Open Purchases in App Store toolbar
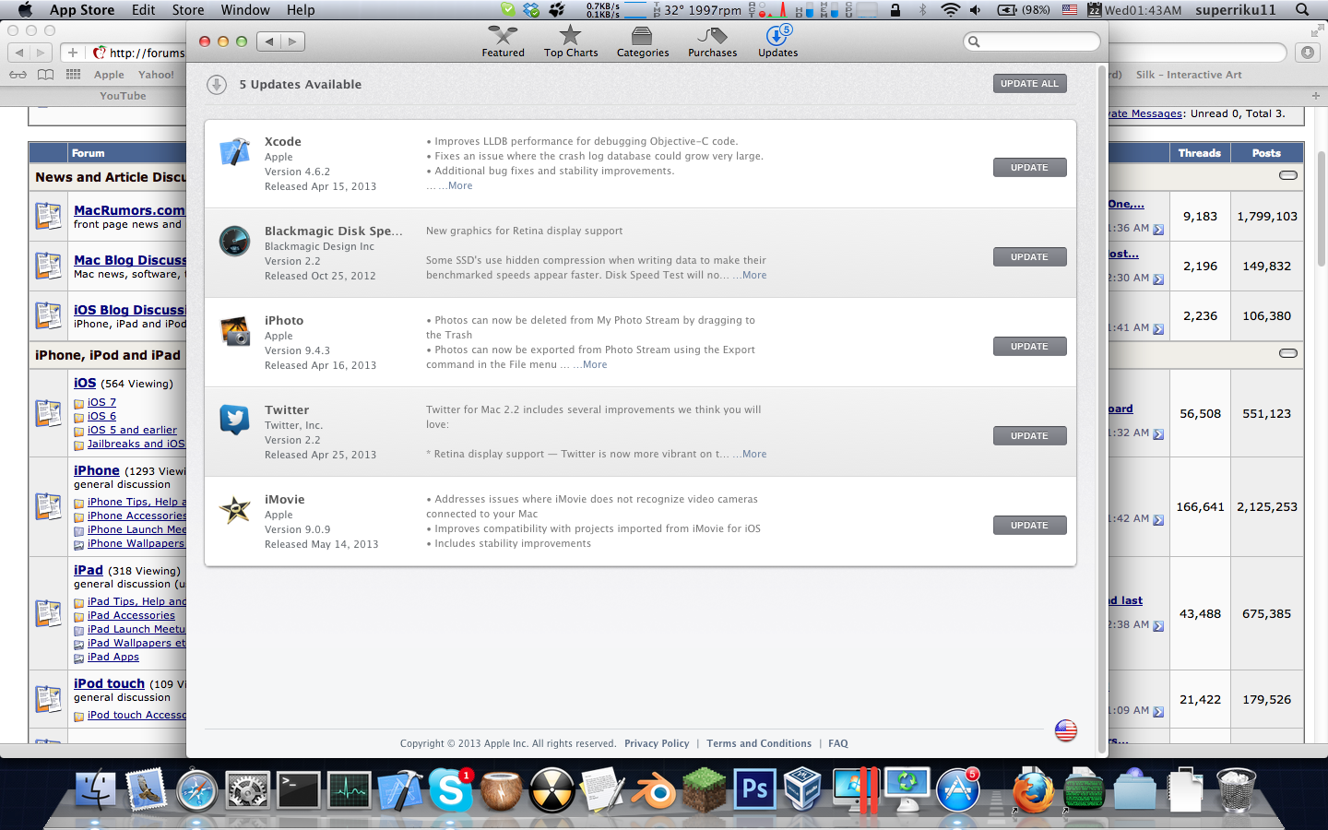 tap(712, 41)
